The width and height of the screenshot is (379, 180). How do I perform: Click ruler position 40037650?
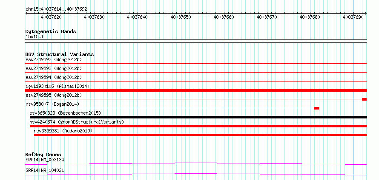[181, 17]
